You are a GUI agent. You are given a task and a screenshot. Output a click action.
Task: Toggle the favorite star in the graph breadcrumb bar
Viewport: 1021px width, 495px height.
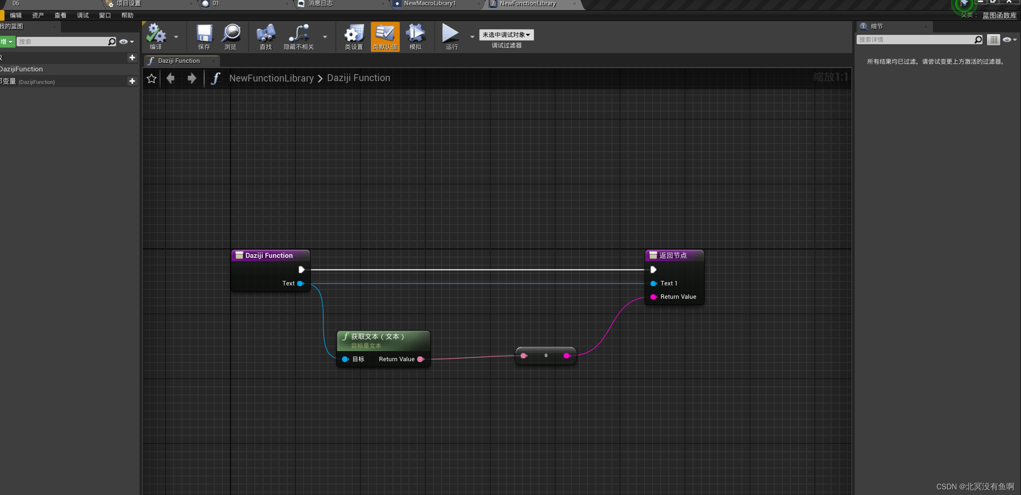tap(152, 78)
